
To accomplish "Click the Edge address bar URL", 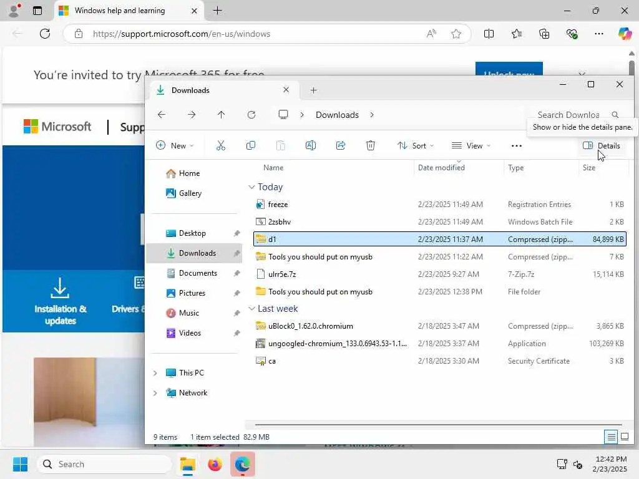I will [x=182, y=34].
